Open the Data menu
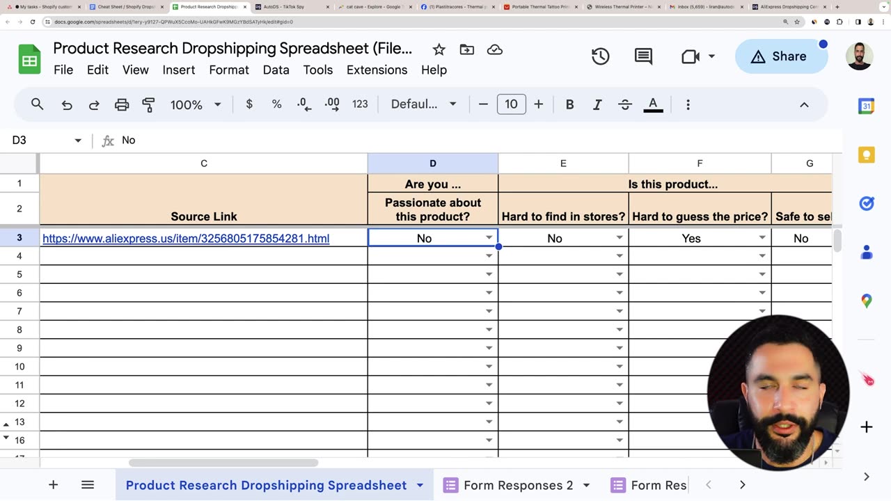 [276, 70]
